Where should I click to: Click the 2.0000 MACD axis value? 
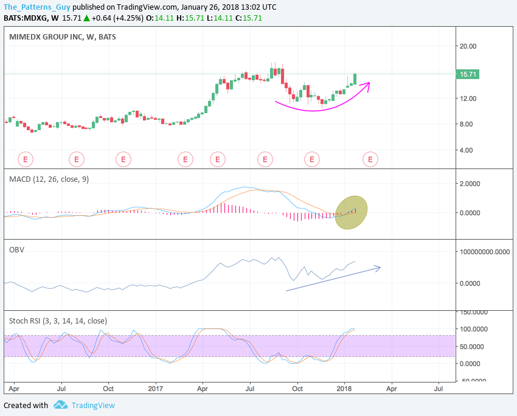click(x=470, y=184)
